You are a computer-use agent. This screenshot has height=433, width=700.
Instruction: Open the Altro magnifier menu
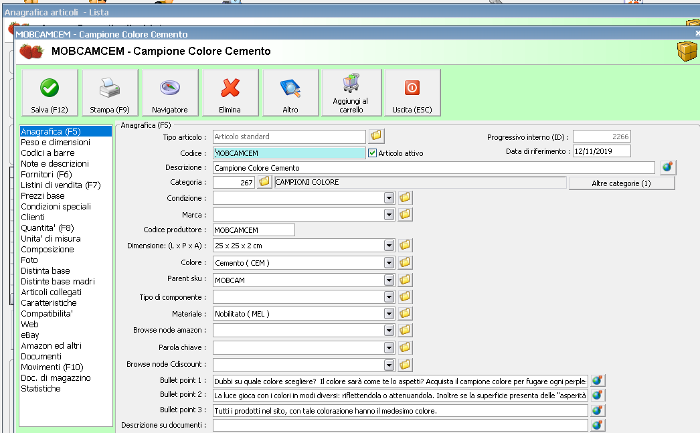click(290, 93)
